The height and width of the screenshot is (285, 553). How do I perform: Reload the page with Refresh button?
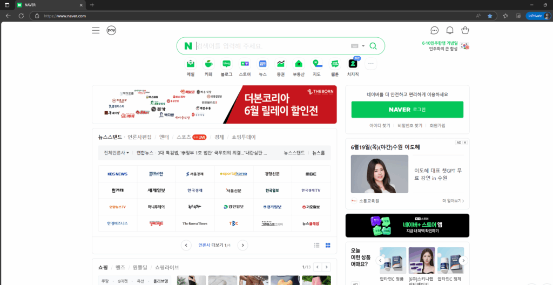tap(21, 16)
